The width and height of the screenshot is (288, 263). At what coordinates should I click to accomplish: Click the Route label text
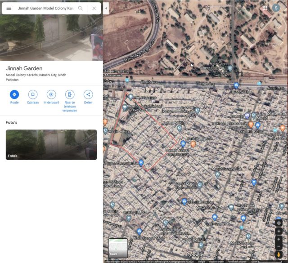point(14,103)
